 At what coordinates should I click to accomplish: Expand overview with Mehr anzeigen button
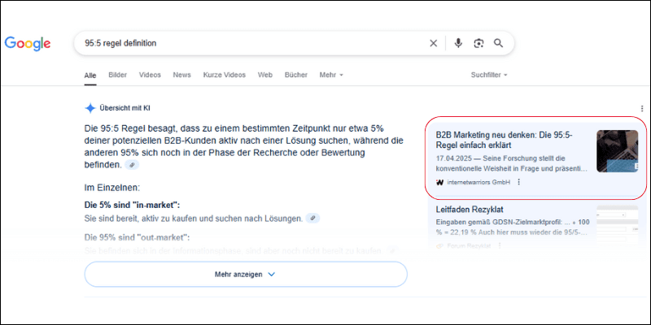[246, 274]
